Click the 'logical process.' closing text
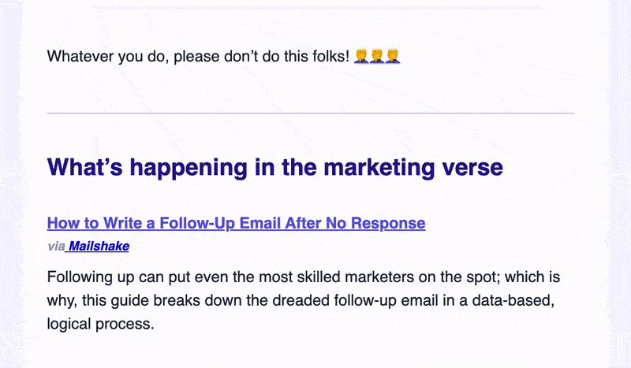 point(101,324)
